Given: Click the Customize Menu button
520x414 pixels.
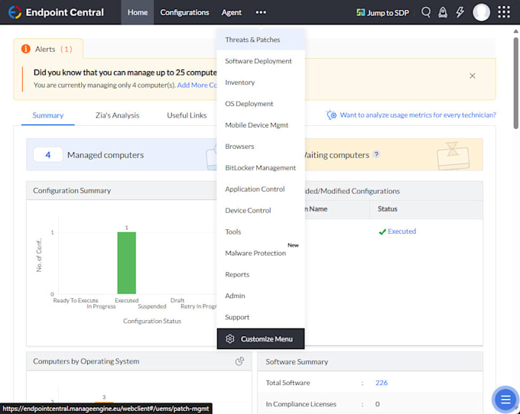Looking at the screenshot, I should pyautogui.click(x=261, y=339).
